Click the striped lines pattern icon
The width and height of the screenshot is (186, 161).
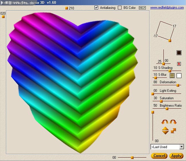(172, 76)
